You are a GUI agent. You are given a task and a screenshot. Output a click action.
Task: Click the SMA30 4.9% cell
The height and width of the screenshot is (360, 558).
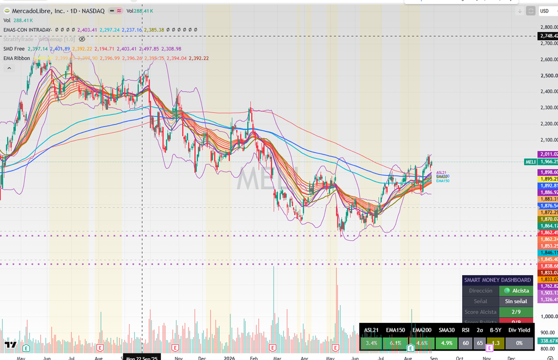click(447, 343)
